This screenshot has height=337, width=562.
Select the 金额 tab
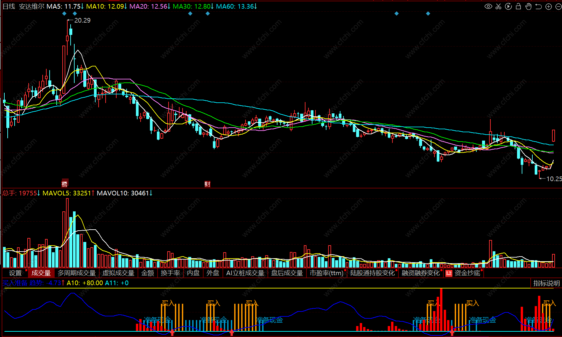tap(148, 273)
